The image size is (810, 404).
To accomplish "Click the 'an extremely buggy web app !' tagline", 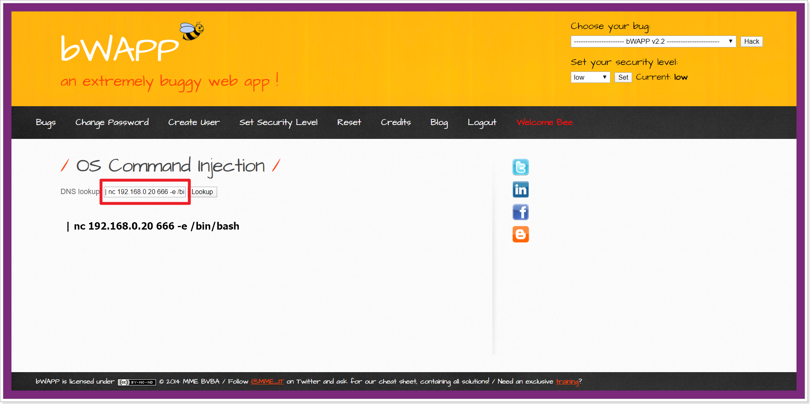I will coord(170,81).
